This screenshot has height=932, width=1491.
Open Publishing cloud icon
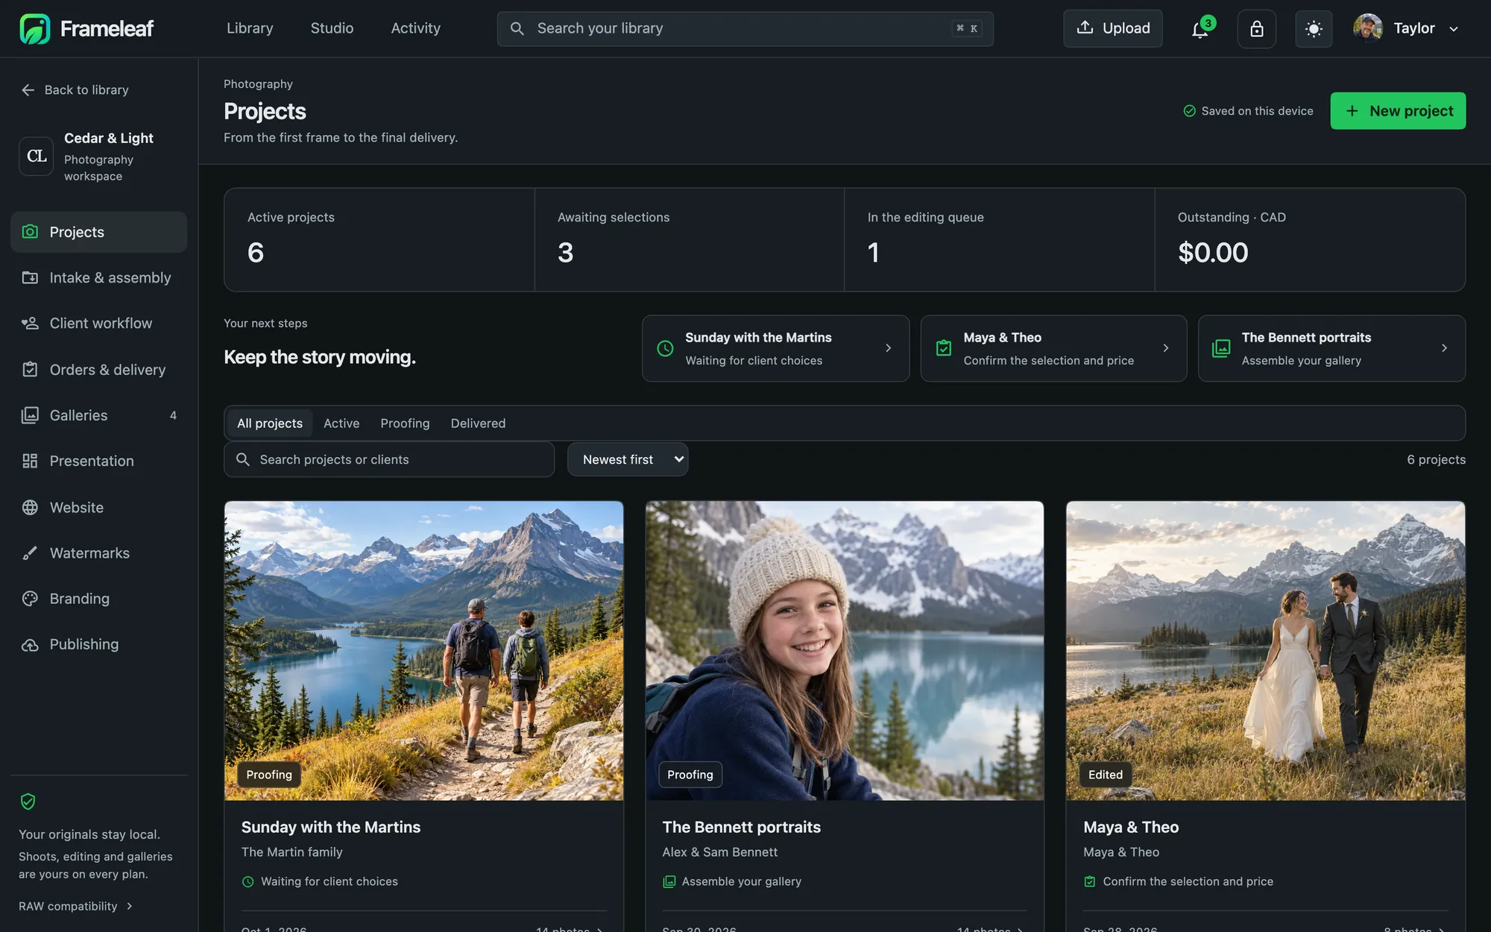tap(30, 645)
